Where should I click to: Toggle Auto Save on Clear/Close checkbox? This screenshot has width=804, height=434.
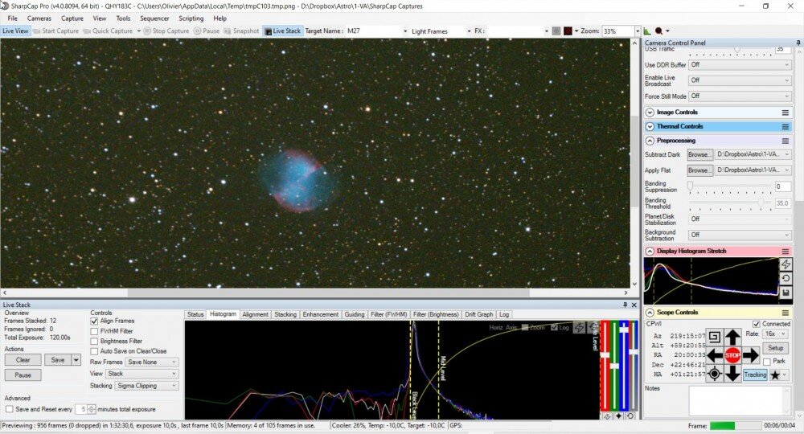(94, 351)
